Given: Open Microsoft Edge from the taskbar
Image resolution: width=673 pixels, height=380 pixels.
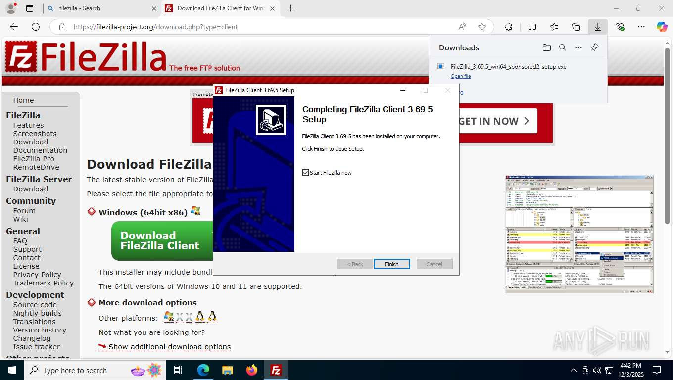Looking at the screenshot, I should [203, 370].
